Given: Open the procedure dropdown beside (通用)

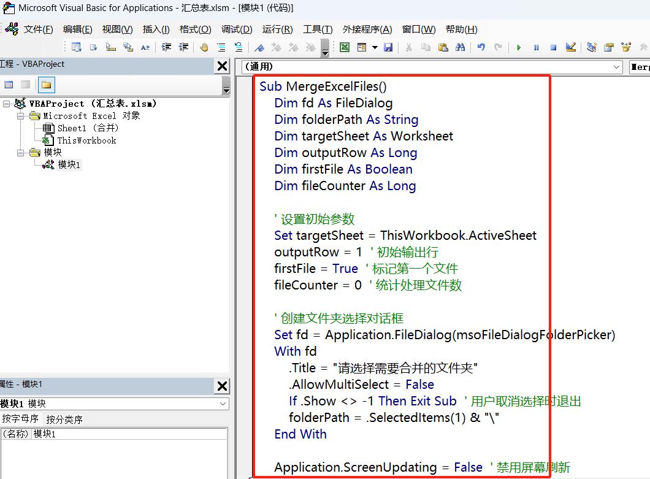Looking at the screenshot, I should tap(640, 67).
